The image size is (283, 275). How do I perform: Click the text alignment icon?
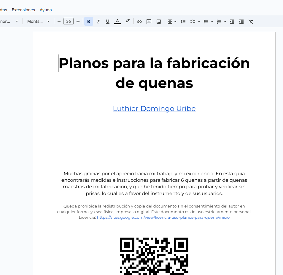(x=170, y=22)
